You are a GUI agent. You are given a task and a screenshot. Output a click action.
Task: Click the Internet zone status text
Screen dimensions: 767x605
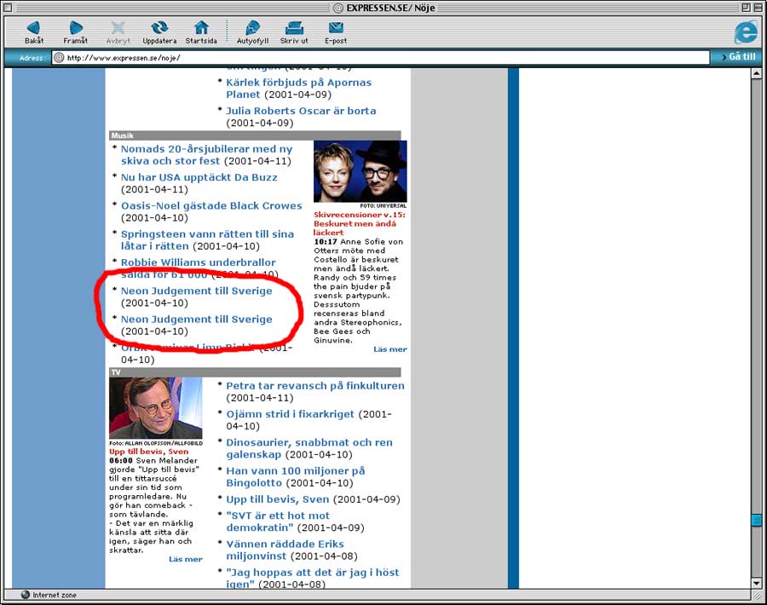(x=55, y=595)
